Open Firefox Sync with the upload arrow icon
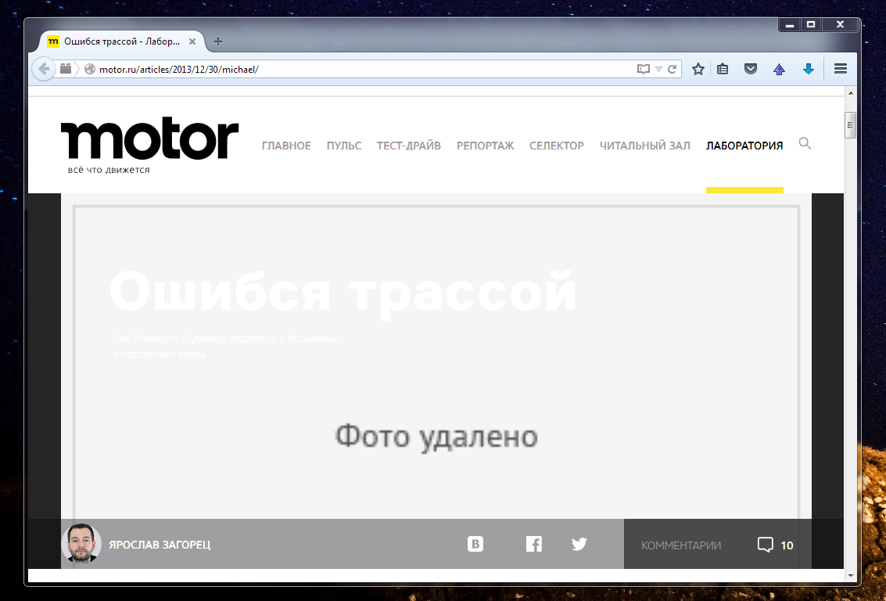 coord(779,69)
